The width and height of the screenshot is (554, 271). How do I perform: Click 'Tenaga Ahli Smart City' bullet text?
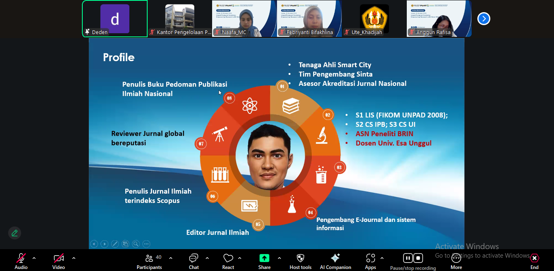pyautogui.click(x=335, y=65)
